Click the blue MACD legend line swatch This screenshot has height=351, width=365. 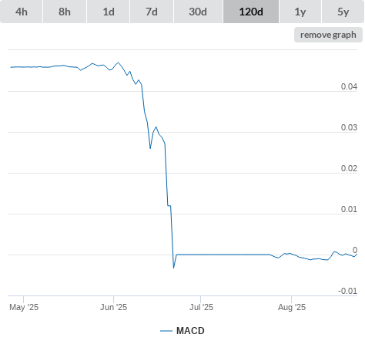166,331
